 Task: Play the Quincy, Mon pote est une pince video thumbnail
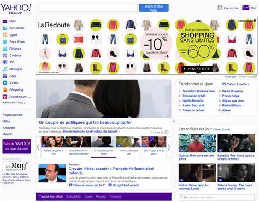click(x=197, y=143)
